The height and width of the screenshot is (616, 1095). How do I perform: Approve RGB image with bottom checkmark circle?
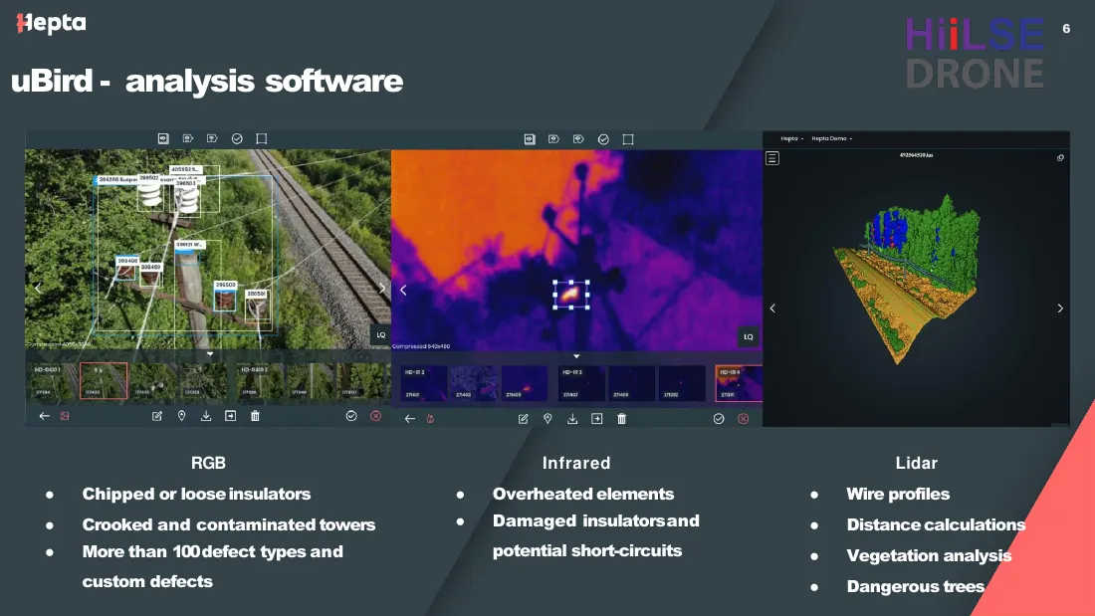coord(351,416)
